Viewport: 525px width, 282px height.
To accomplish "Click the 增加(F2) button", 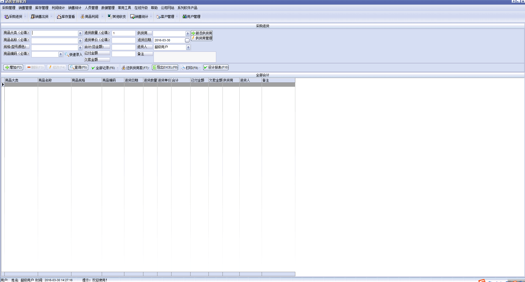I will pyautogui.click(x=13, y=68).
